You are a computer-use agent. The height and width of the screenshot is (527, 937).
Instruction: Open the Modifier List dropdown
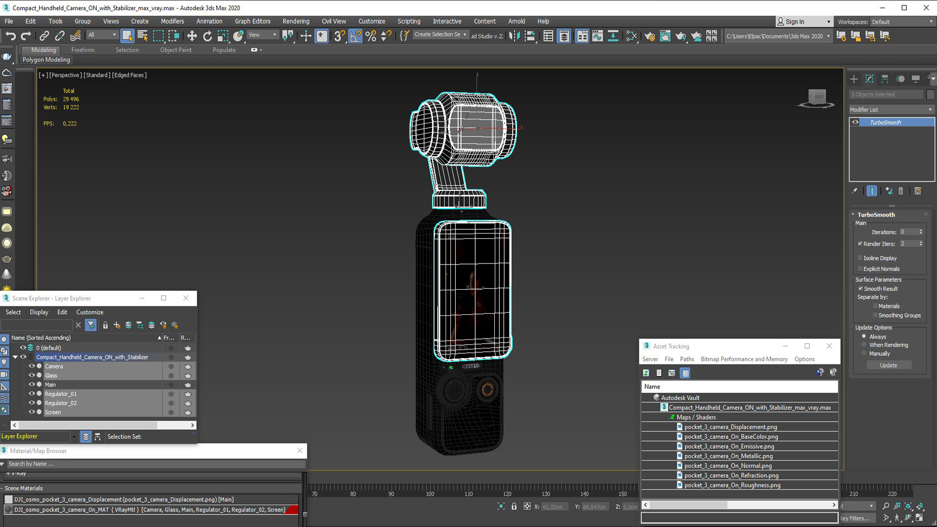tap(891, 109)
